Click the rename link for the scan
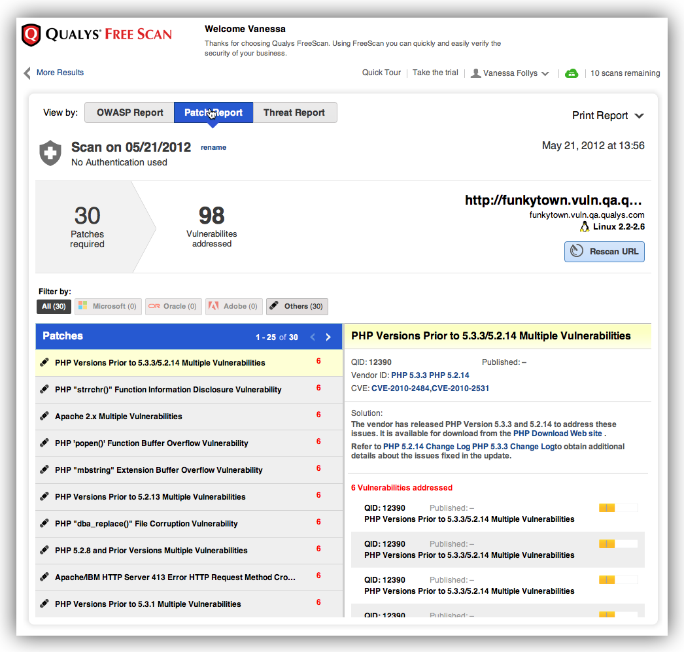 click(x=213, y=147)
